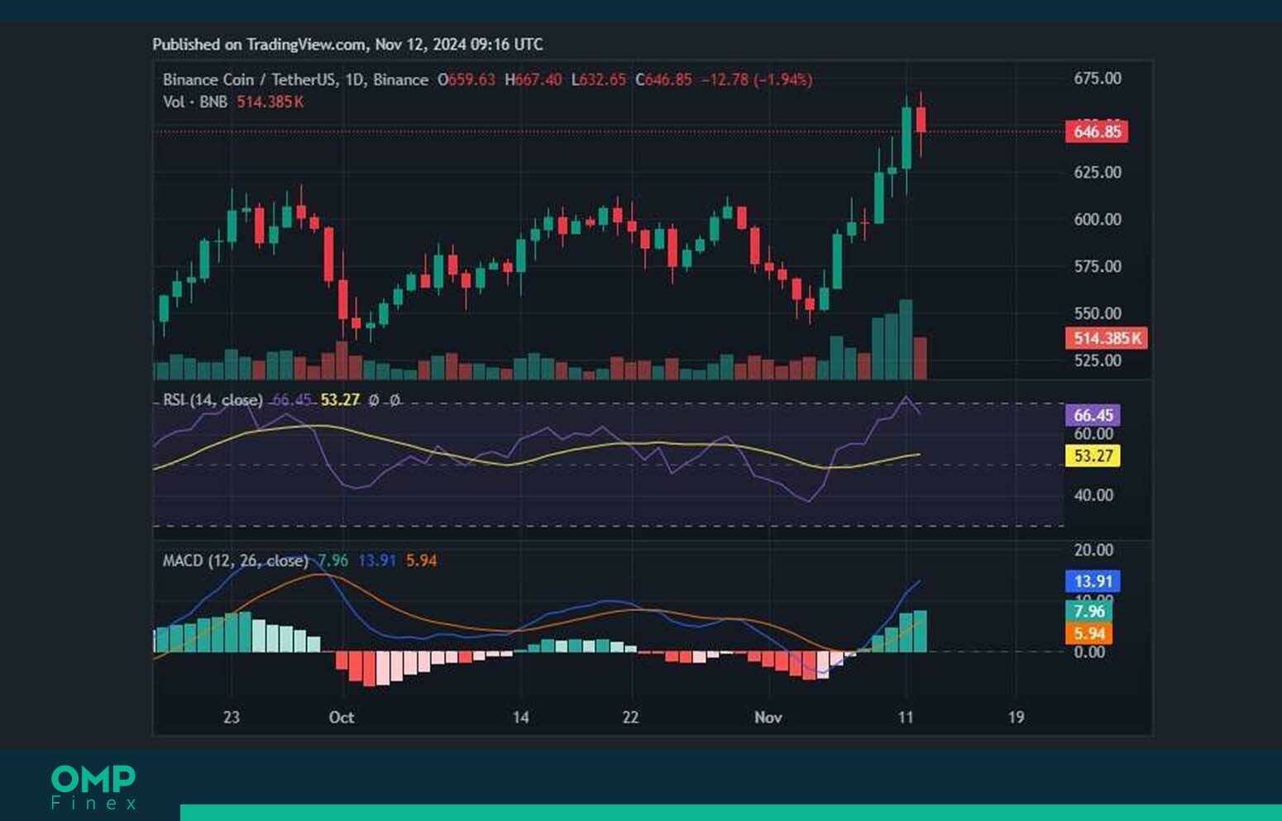Click the 575.00 price axis label
The height and width of the screenshot is (821, 1282).
[x=1097, y=267]
